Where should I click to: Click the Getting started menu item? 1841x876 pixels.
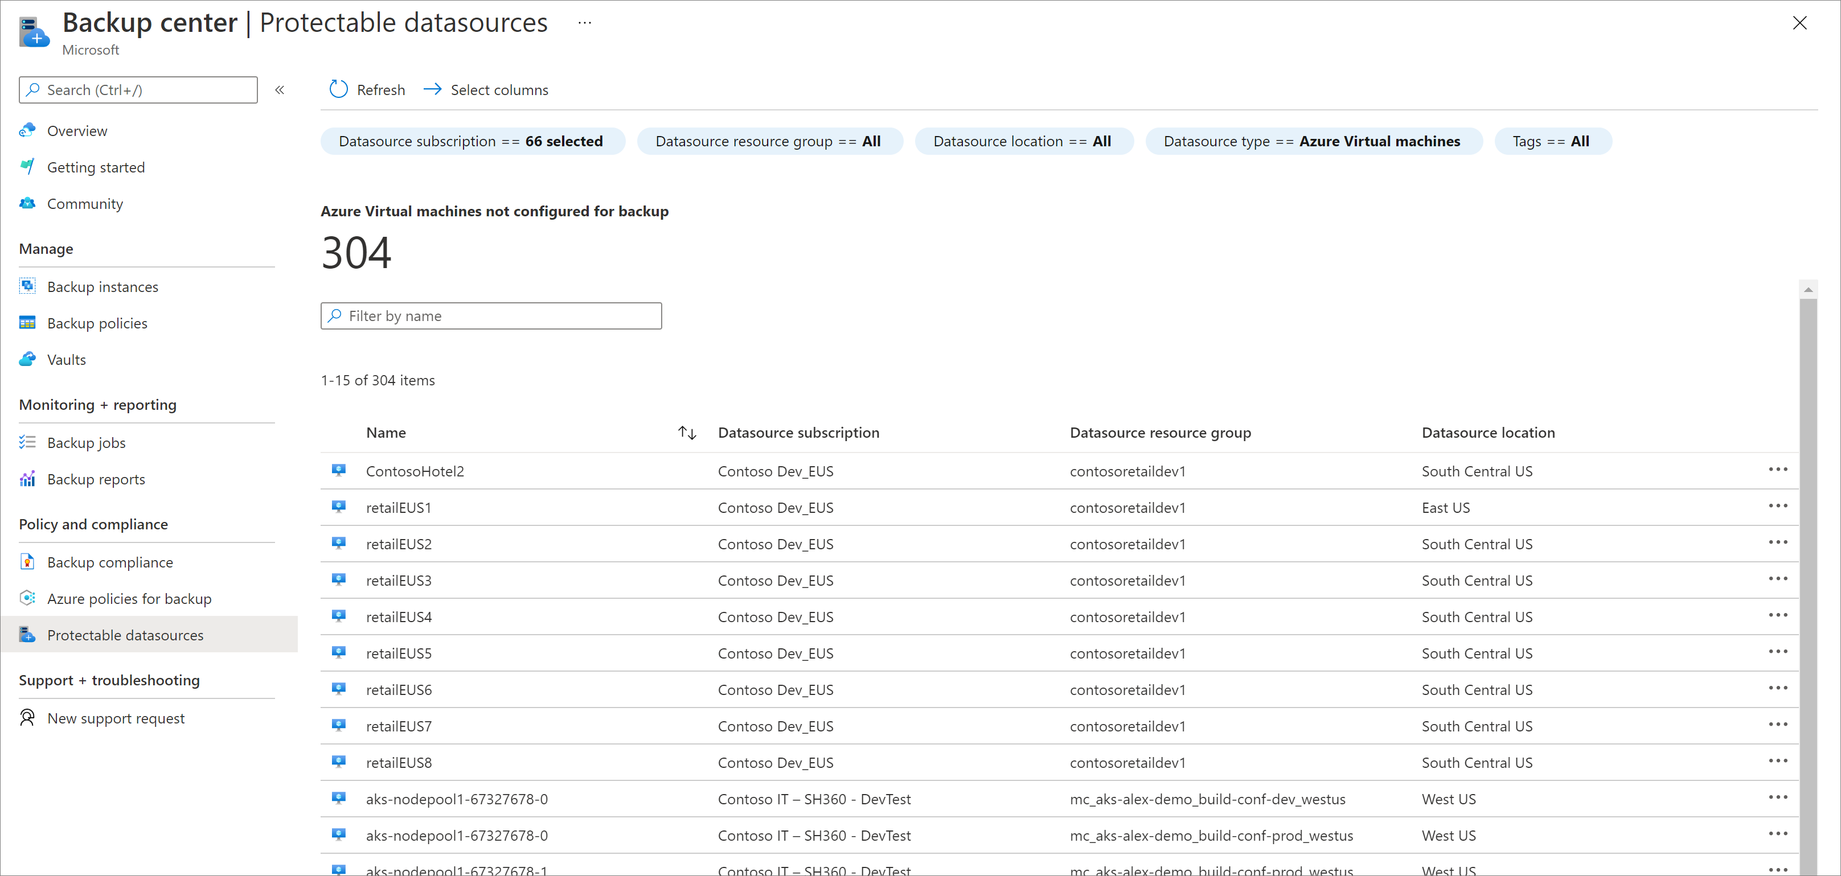click(x=95, y=167)
